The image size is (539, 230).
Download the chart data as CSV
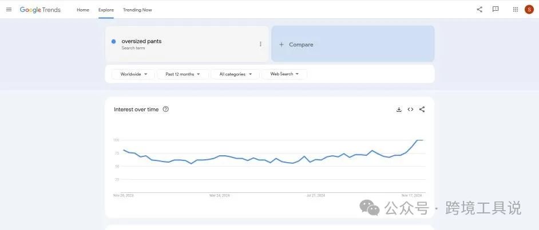point(399,110)
